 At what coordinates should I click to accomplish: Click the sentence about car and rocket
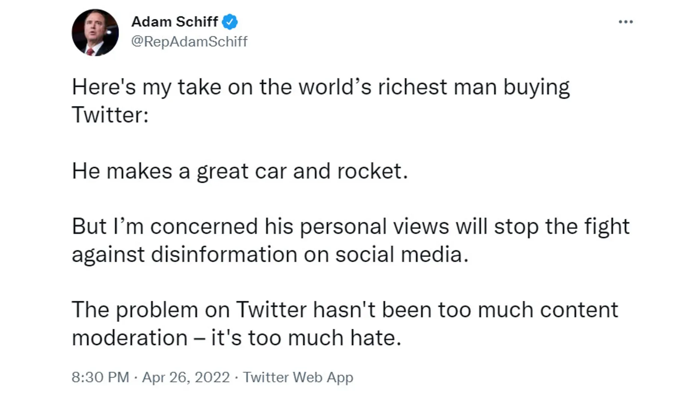[240, 171]
